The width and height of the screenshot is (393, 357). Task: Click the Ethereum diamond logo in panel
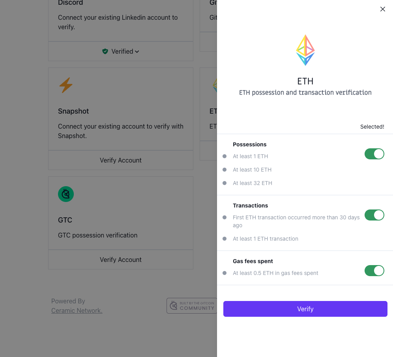(305, 50)
